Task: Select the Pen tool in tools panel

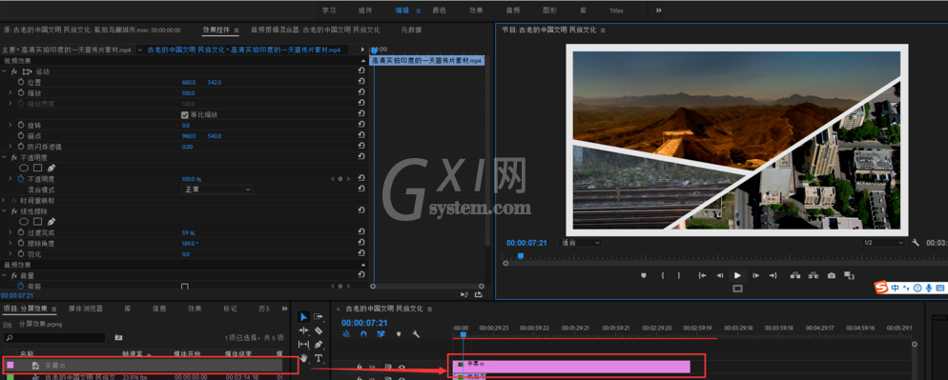Action: point(319,345)
